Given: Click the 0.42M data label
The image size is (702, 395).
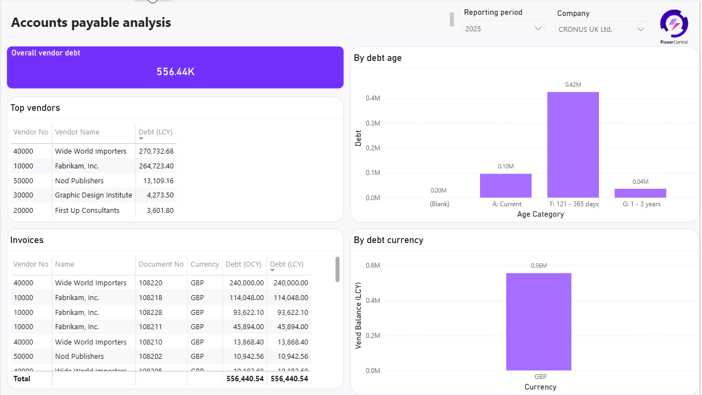Looking at the screenshot, I should (x=573, y=84).
